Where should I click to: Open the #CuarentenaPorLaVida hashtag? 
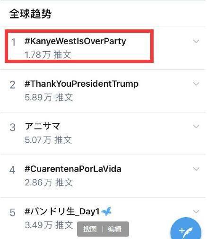(73, 169)
